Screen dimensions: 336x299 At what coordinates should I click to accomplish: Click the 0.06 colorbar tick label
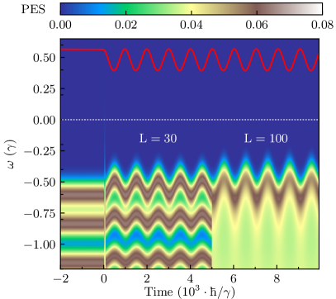(x=257, y=25)
